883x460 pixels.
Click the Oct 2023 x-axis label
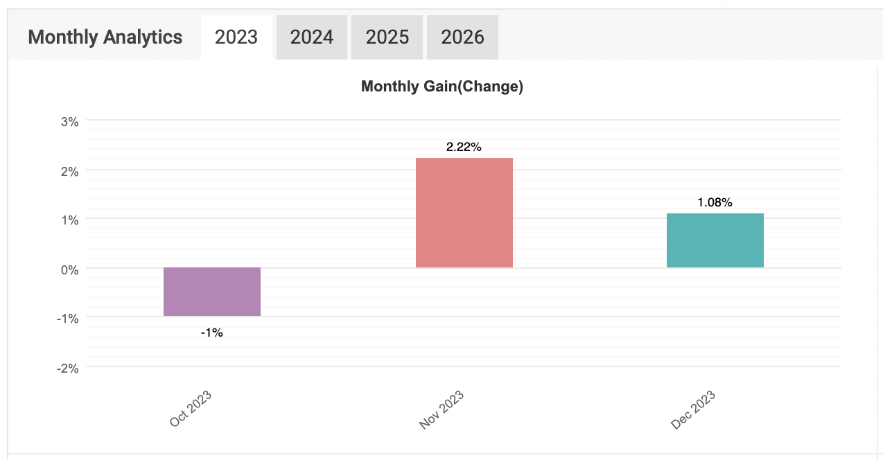pyautogui.click(x=191, y=409)
